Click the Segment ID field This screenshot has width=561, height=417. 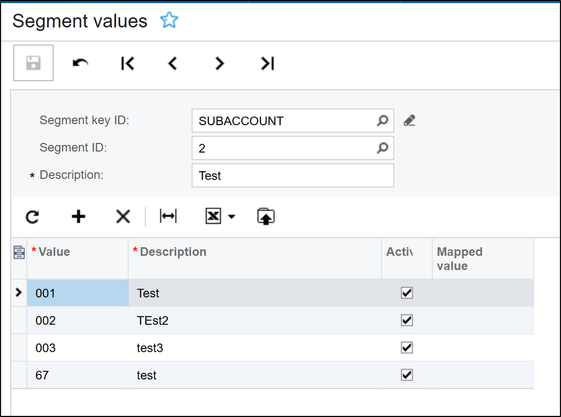pyautogui.click(x=293, y=148)
